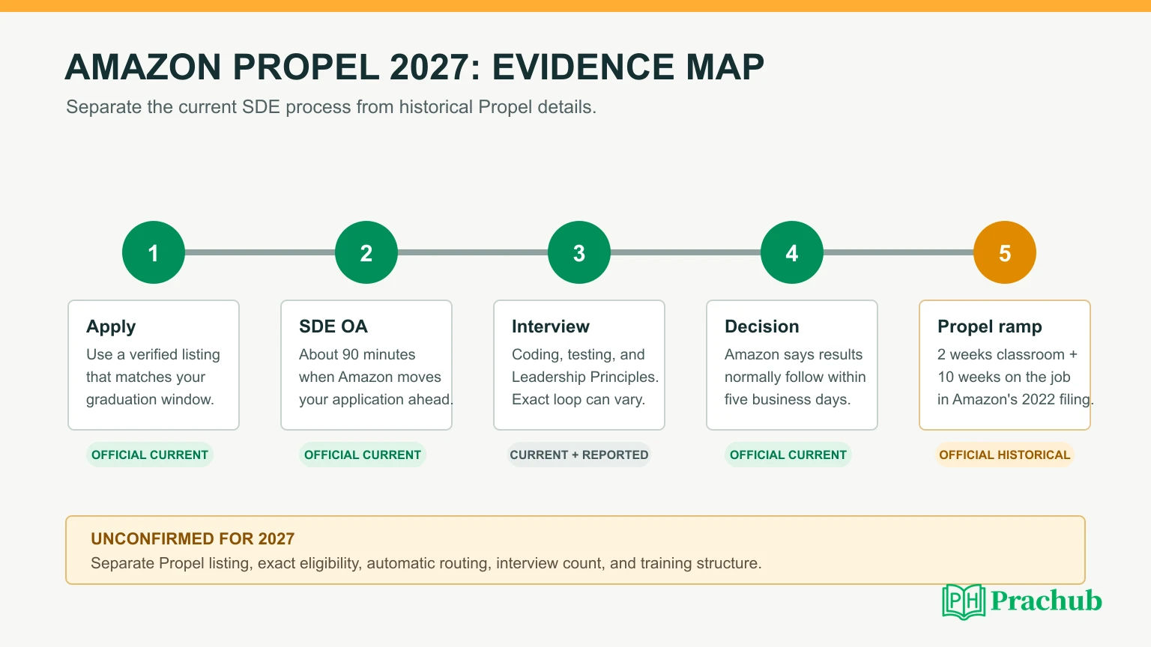This screenshot has width=1151, height=647.
Task: Click 'Amazon says results' text
Action: (794, 354)
